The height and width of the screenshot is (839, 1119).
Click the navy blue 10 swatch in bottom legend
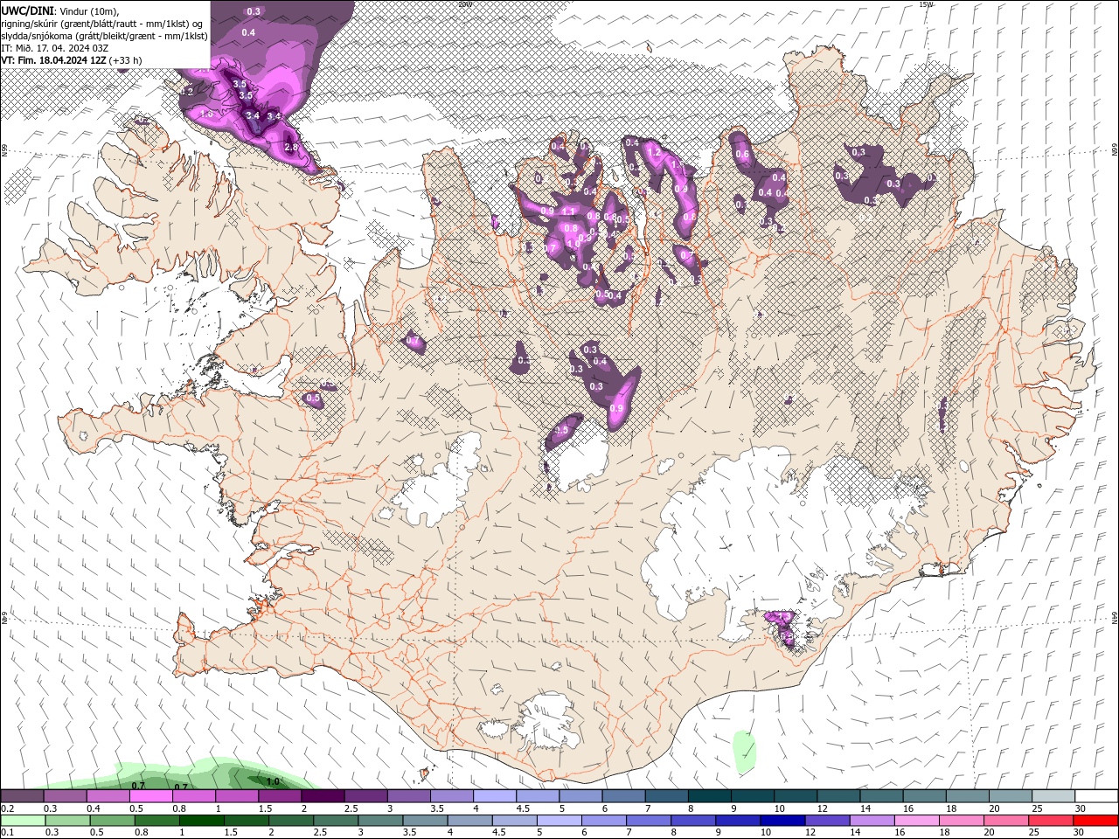[782, 821]
